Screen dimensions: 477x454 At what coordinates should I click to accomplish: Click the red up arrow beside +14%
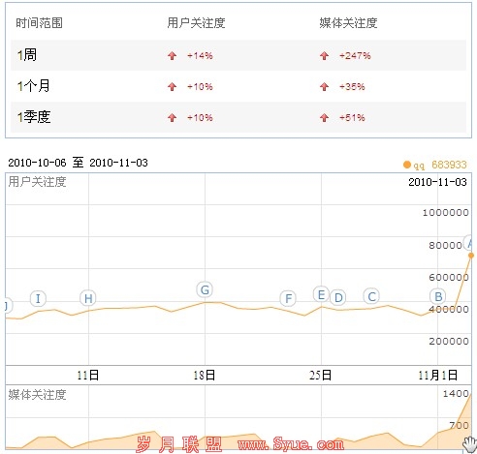[x=172, y=56]
